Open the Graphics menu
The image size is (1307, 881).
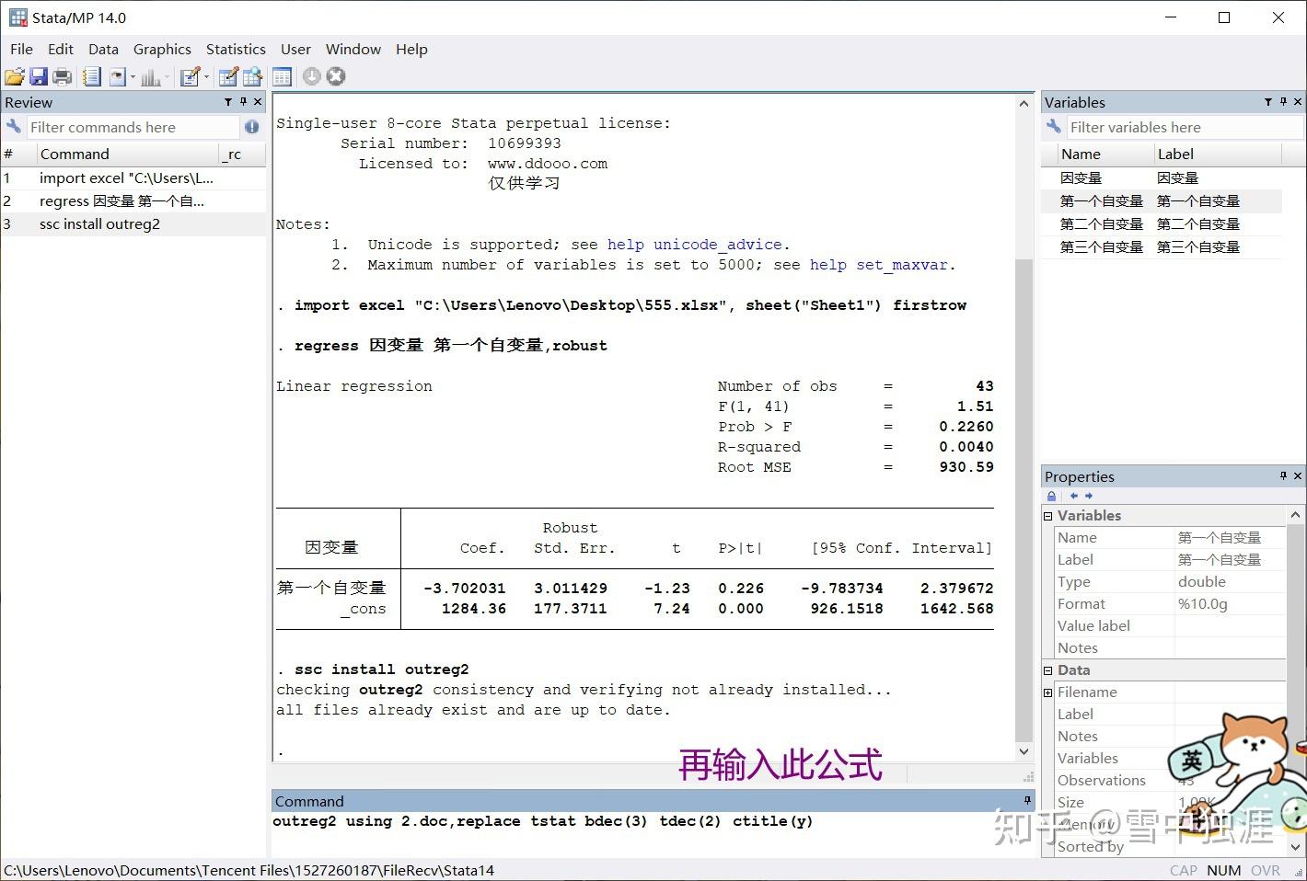[162, 49]
